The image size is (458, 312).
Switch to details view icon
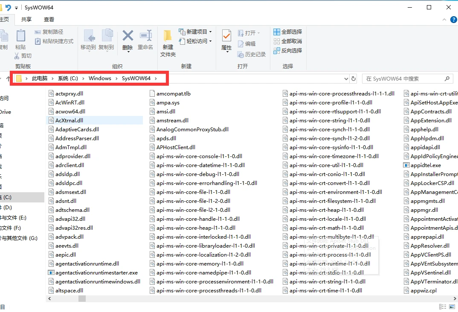click(x=443, y=306)
